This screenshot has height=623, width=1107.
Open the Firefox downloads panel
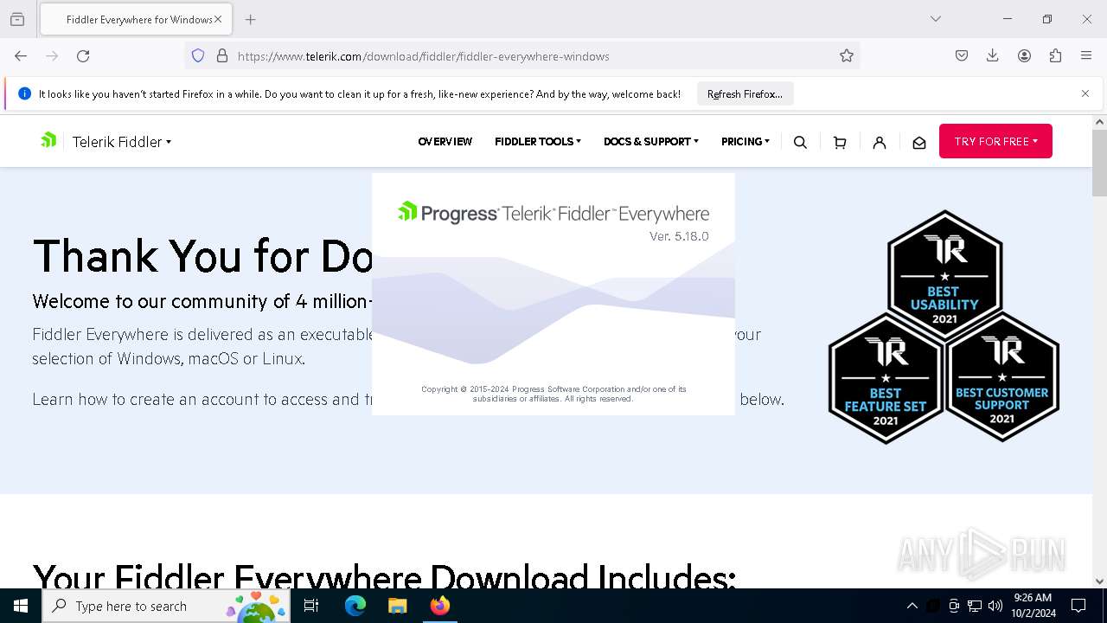pos(993,55)
